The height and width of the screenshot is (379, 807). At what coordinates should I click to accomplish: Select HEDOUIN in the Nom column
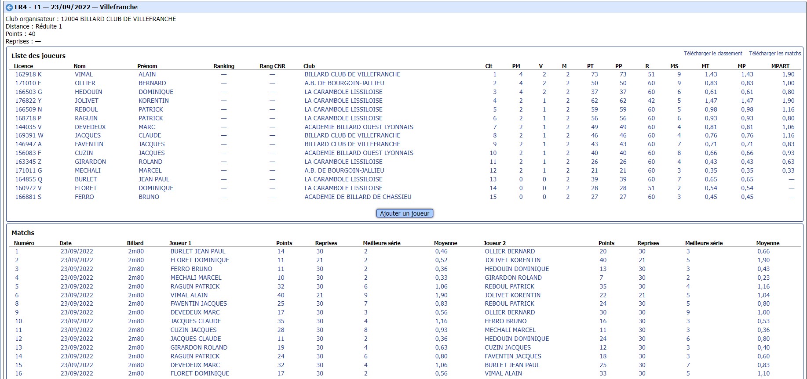pyautogui.click(x=88, y=92)
